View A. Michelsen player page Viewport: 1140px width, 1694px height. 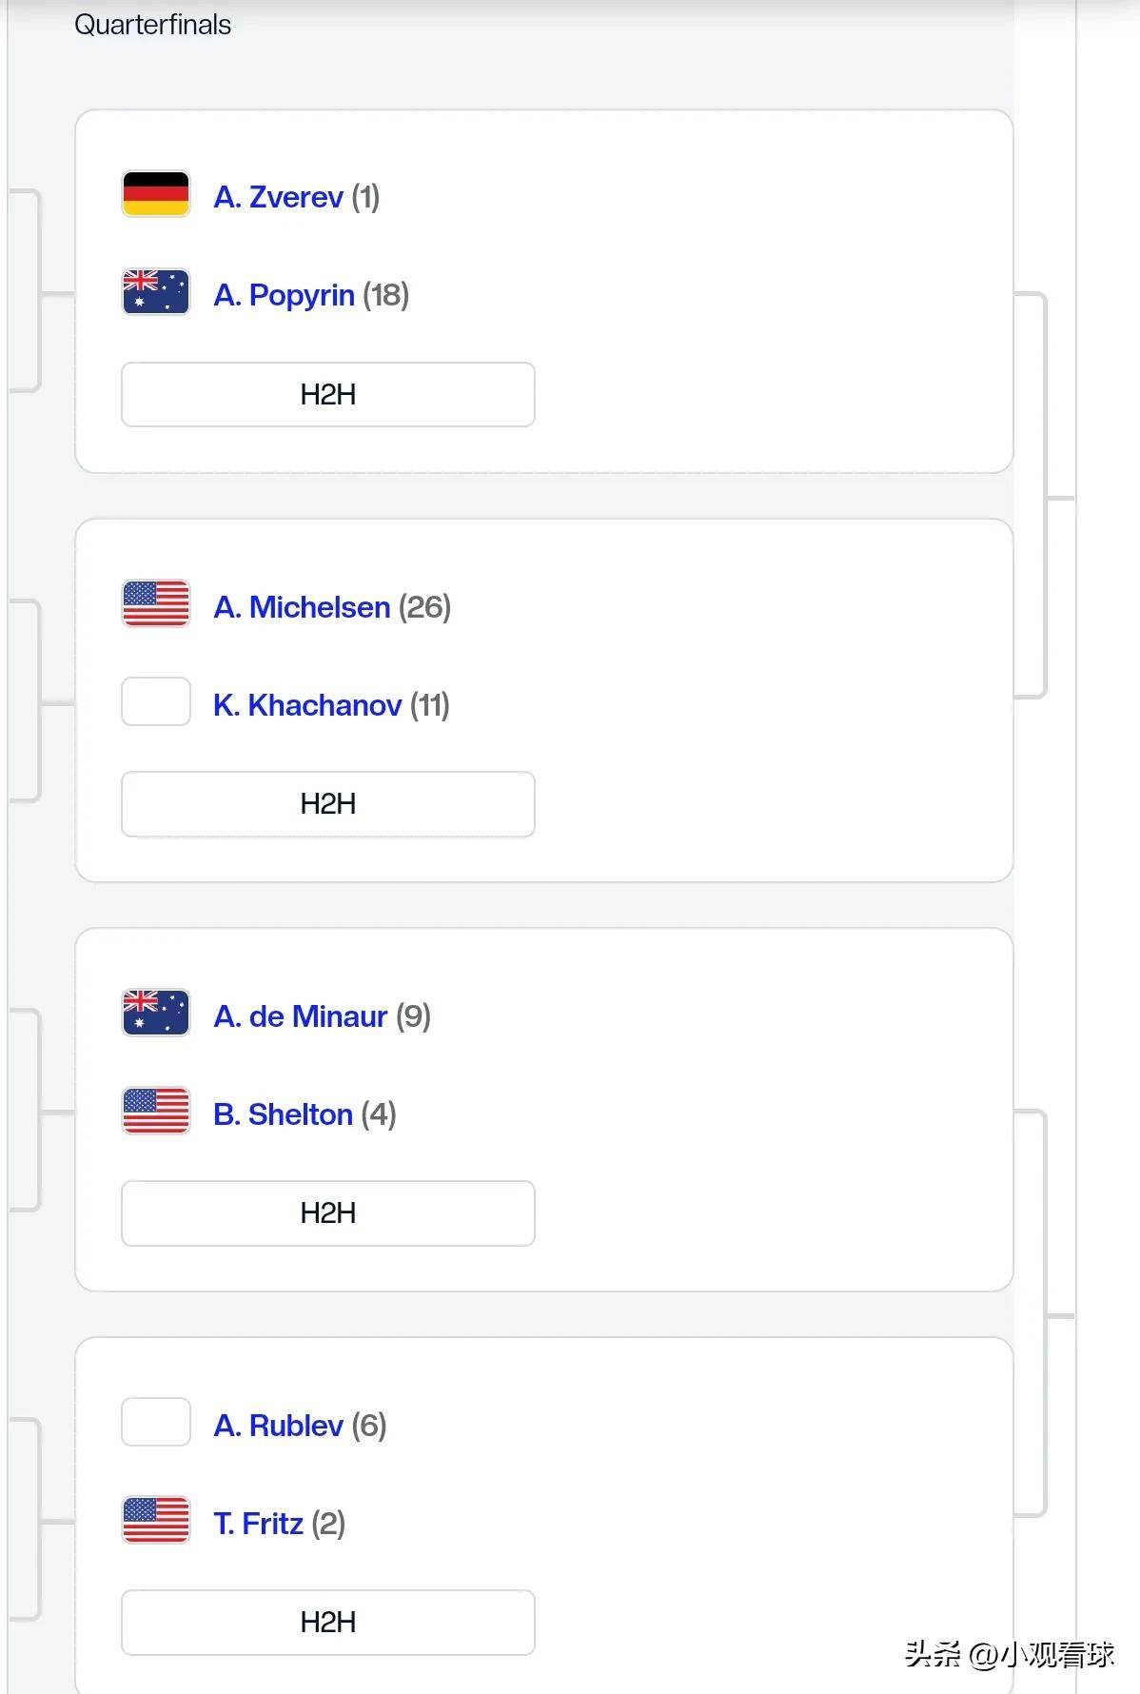(302, 607)
